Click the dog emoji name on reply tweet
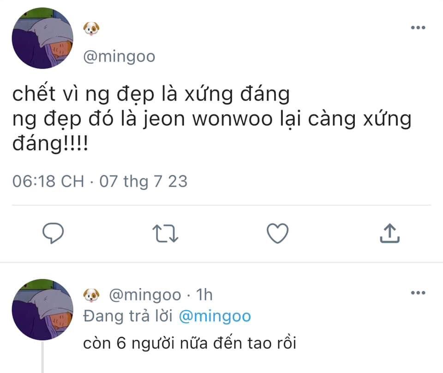 point(91,295)
